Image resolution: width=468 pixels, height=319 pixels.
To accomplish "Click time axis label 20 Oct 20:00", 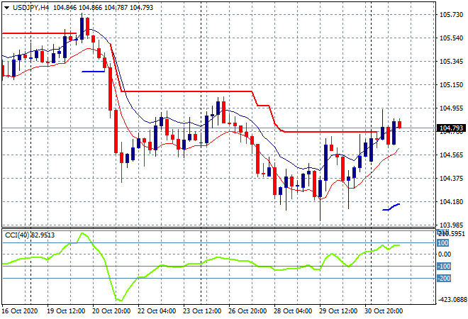I will pos(111,311).
